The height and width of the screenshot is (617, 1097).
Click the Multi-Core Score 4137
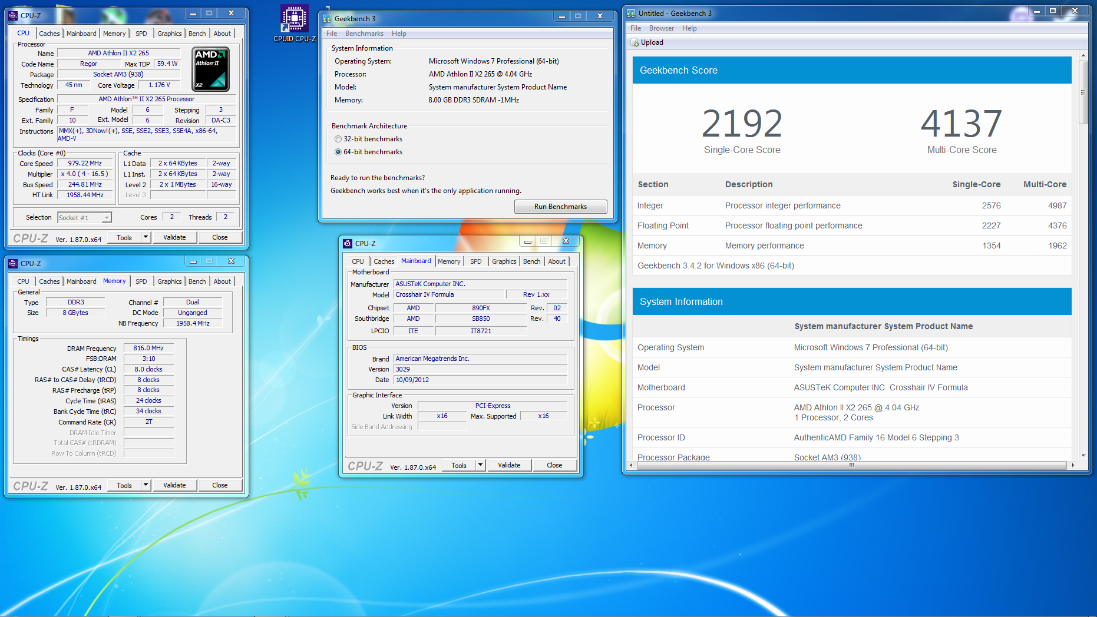(961, 124)
